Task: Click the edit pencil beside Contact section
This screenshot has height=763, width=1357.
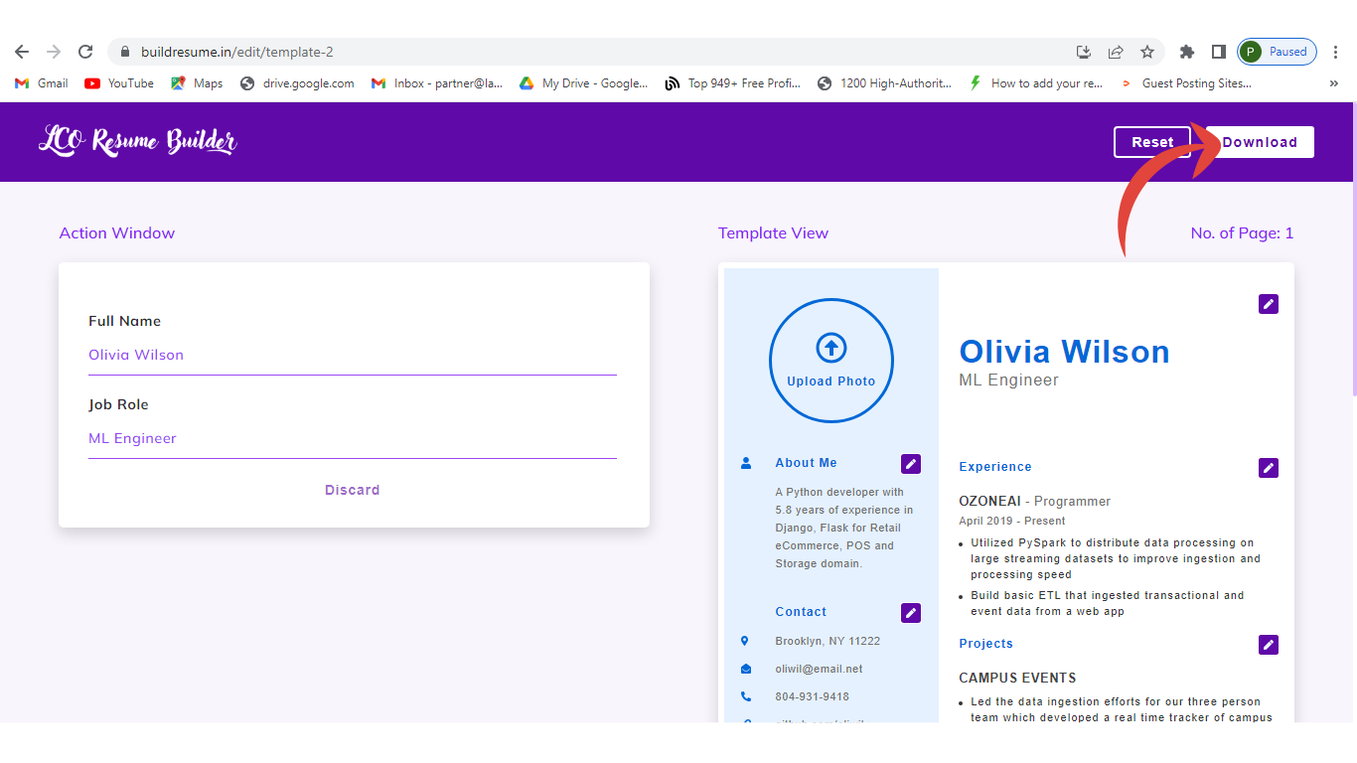Action: click(x=910, y=613)
